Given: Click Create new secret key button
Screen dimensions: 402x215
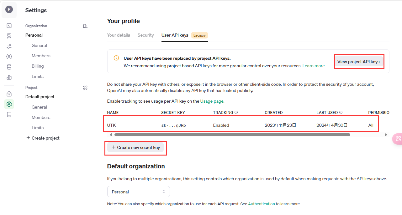Looking at the screenshot, I should (x=135, y=147).
